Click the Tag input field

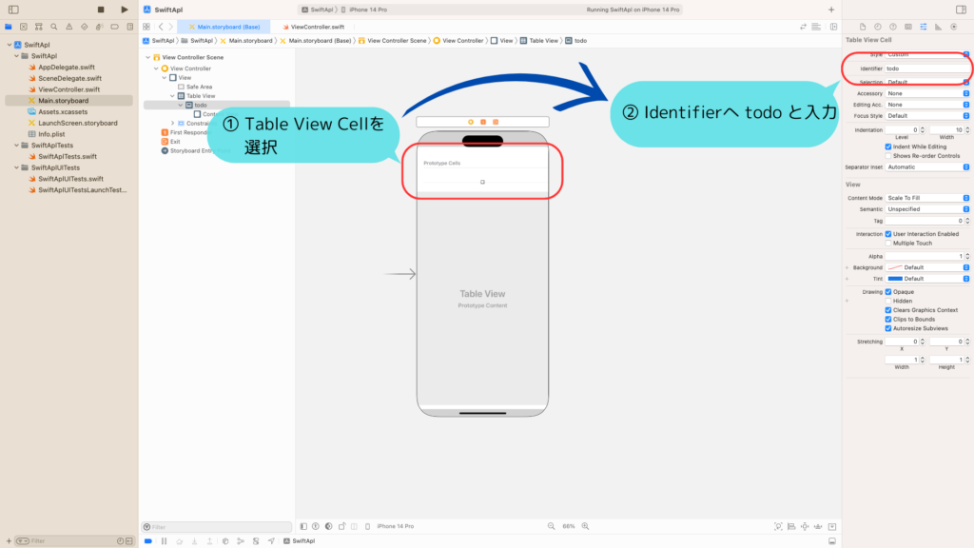click(924, 221)
